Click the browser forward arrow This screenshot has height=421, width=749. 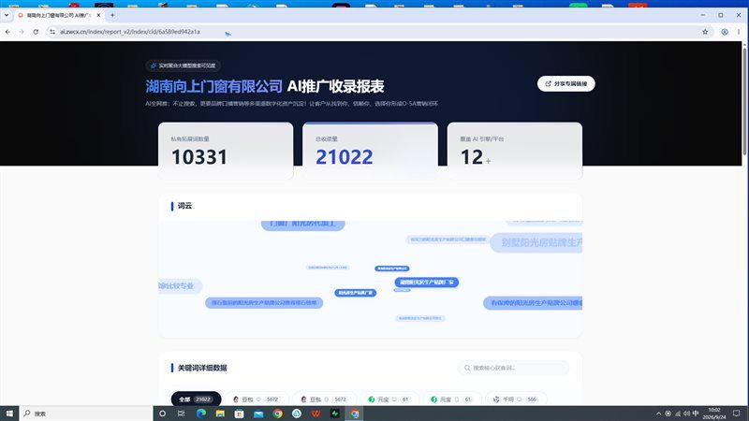22,32
